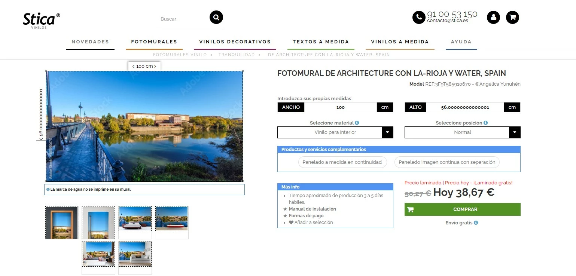Screen dimensions: 576x276
Task: Click the info icon beside Selecione material
Action: [357, 123]
